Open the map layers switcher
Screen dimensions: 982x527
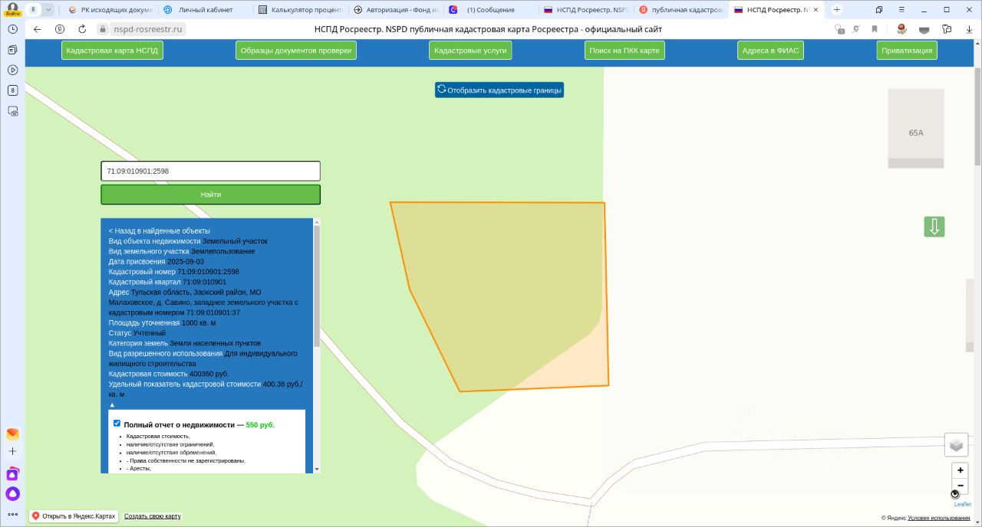point(956,445)
